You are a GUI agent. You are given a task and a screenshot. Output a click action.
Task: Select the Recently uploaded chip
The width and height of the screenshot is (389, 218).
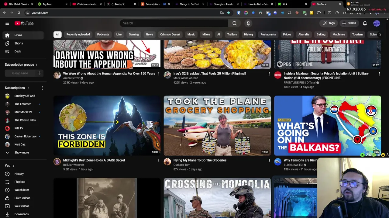pos(78,35)
